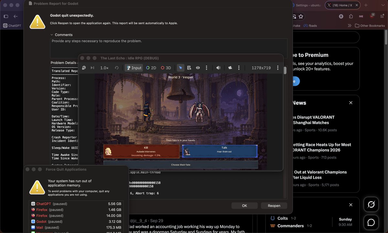Show more bookmarks with double chevron
Image resolution: width=388 pixels, height=233 pixels.
point(350,25)
